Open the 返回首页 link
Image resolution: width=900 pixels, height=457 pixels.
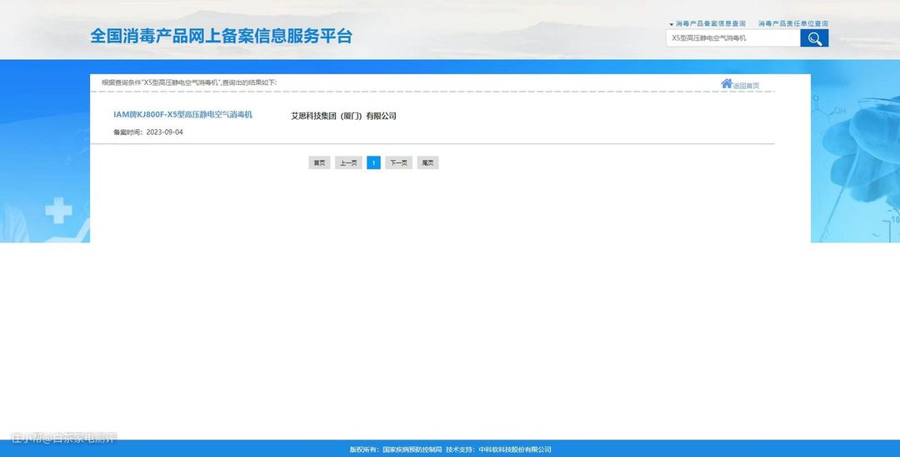tap(746, 86)
